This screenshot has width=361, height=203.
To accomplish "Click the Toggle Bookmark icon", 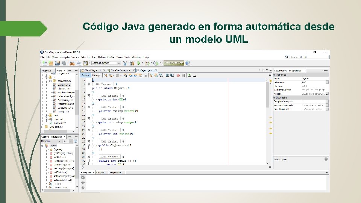I will coord(161,75).
